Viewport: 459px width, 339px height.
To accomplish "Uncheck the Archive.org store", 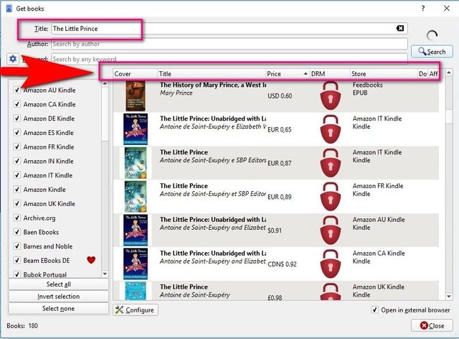I will pyautogui.click(x=17, y=218).
